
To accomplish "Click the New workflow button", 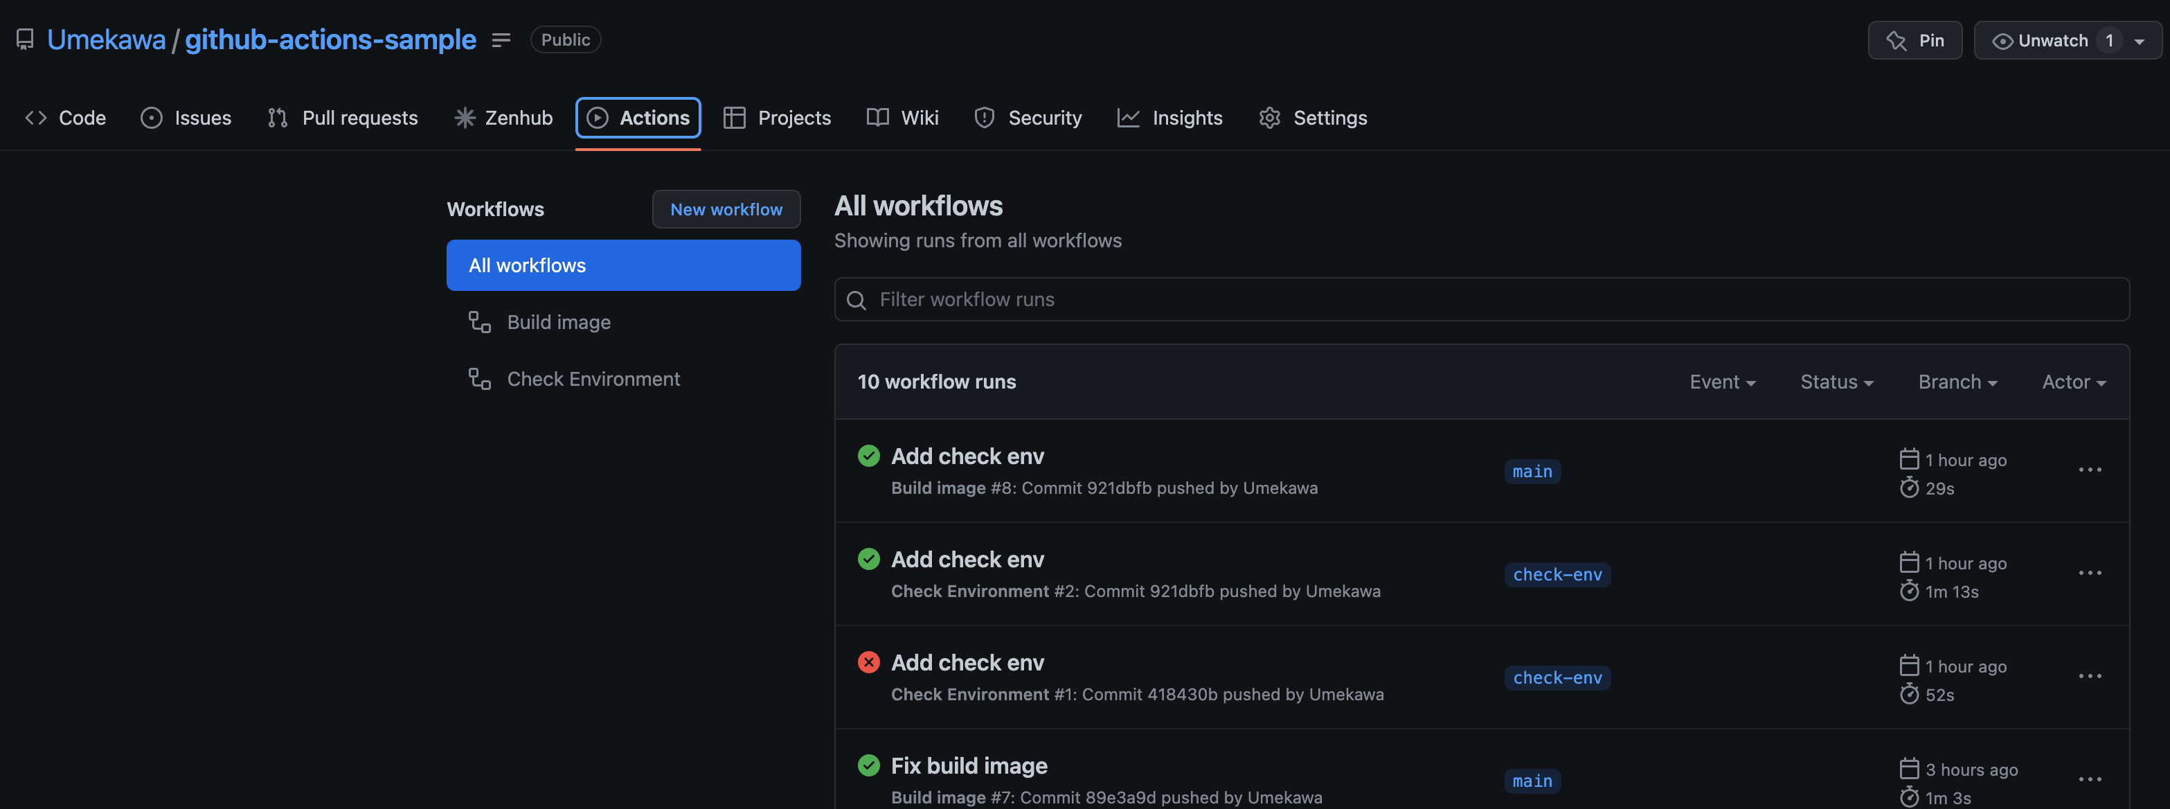I will [726, 209].
